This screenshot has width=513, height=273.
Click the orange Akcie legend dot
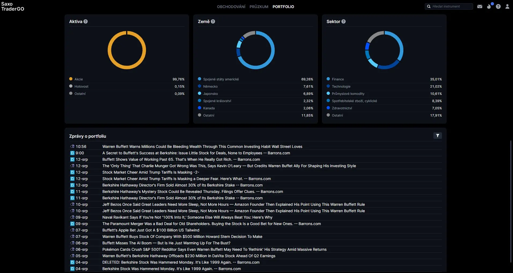[x=71, y=79]
